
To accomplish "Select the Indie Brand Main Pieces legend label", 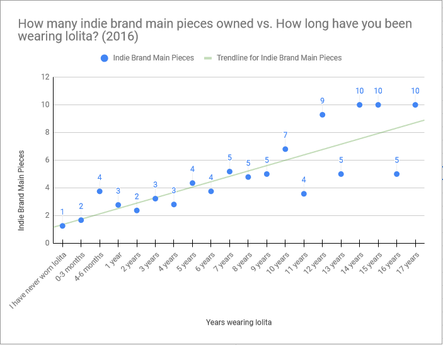I will click(x=152, y=58).
